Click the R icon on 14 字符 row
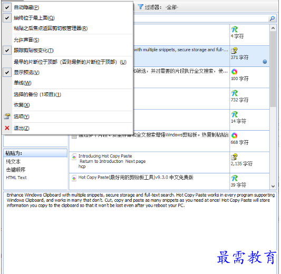Viewport: 281px width, 274px height. coord(234,114)
